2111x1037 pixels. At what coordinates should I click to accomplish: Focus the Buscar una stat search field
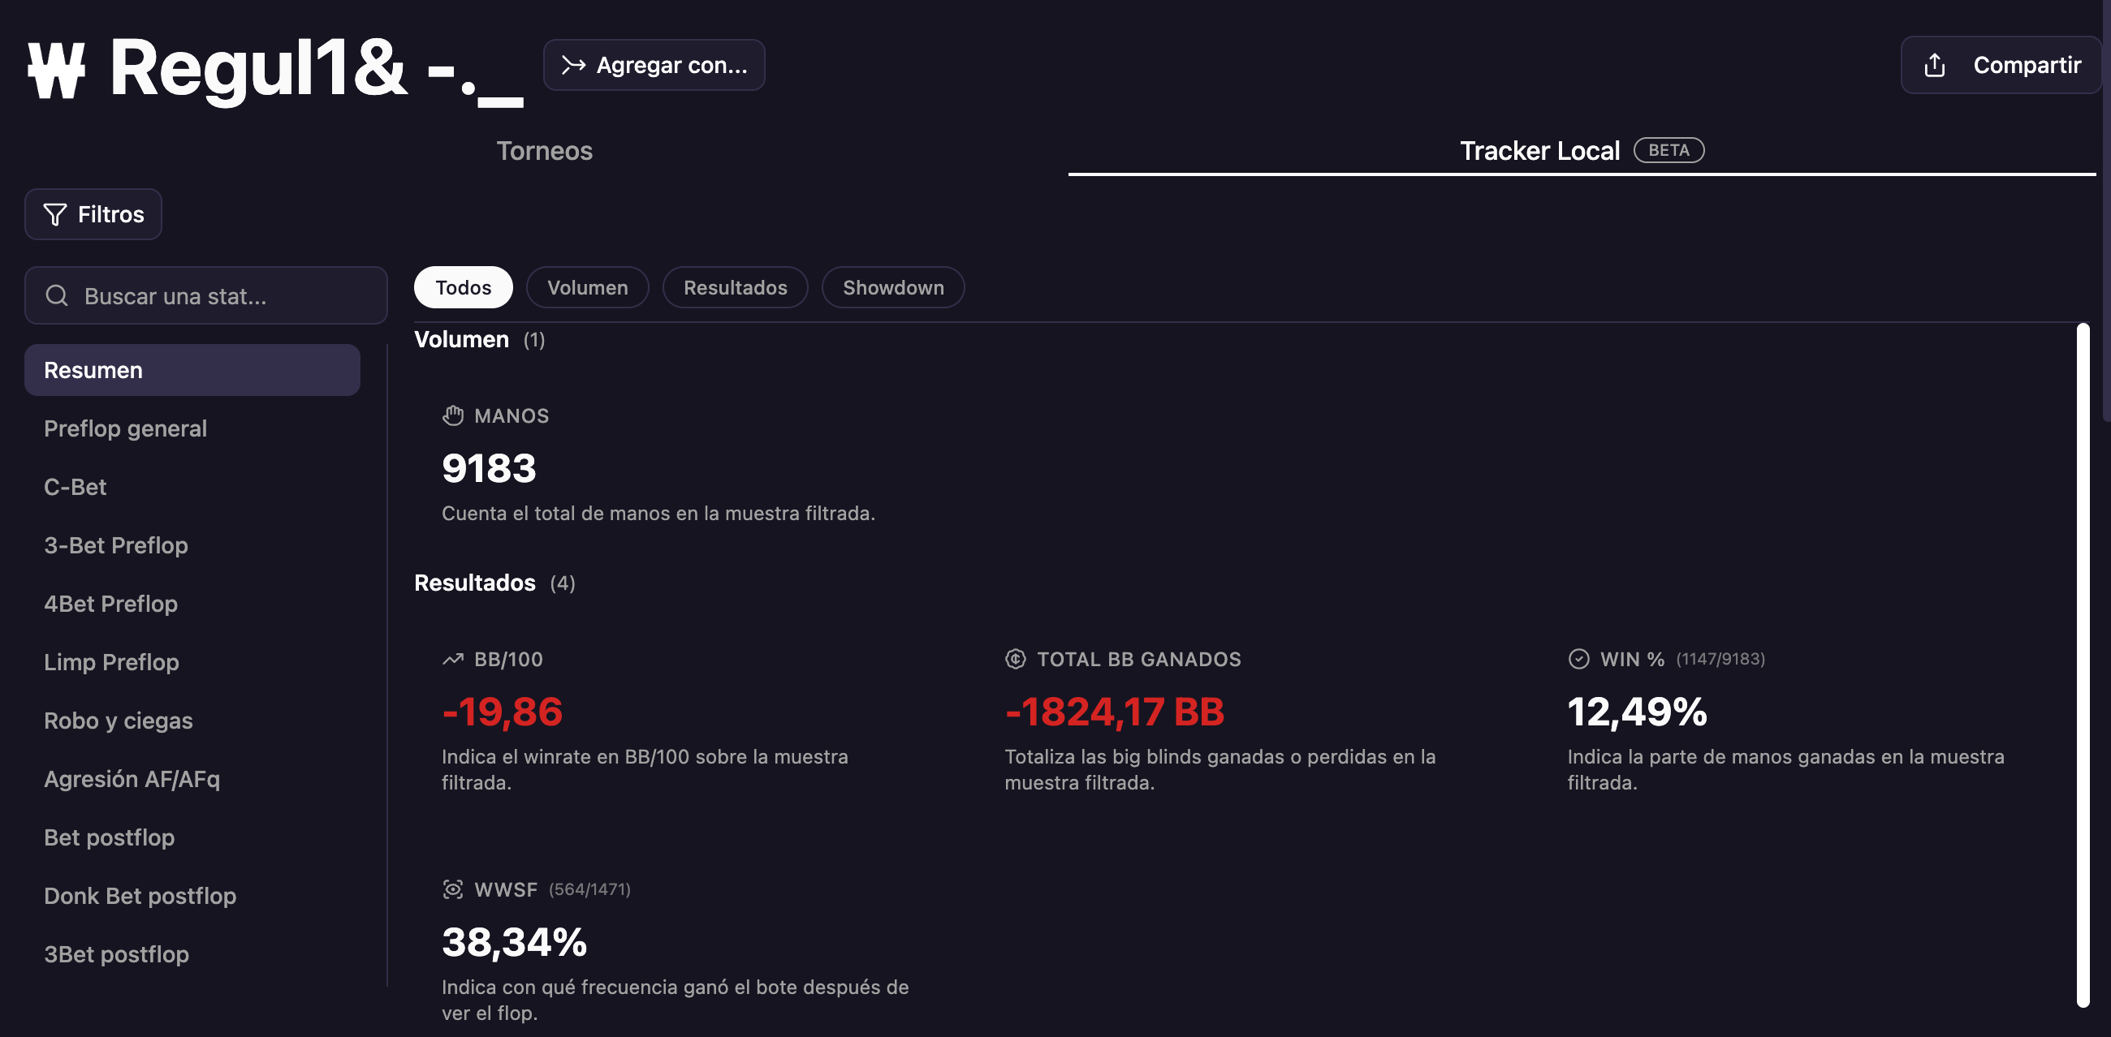205,295
